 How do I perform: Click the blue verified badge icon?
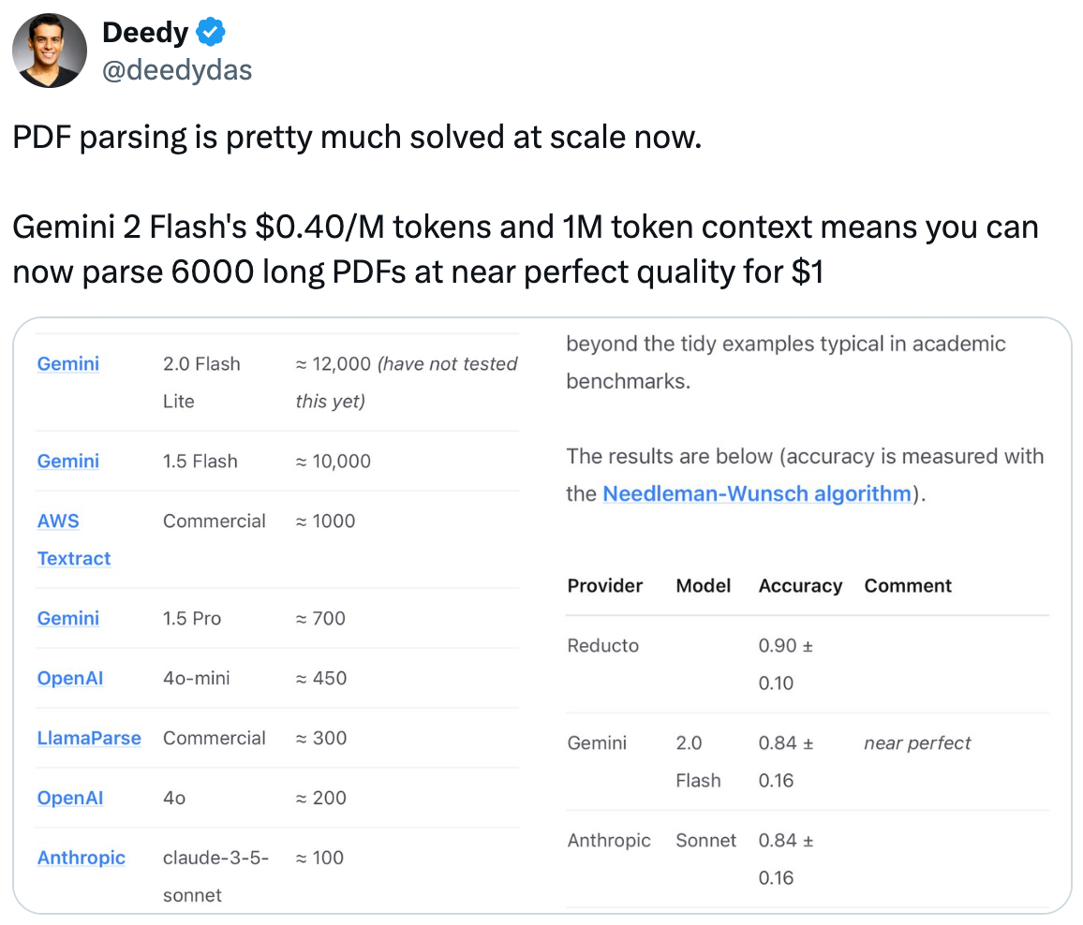(x=211, y=33)
